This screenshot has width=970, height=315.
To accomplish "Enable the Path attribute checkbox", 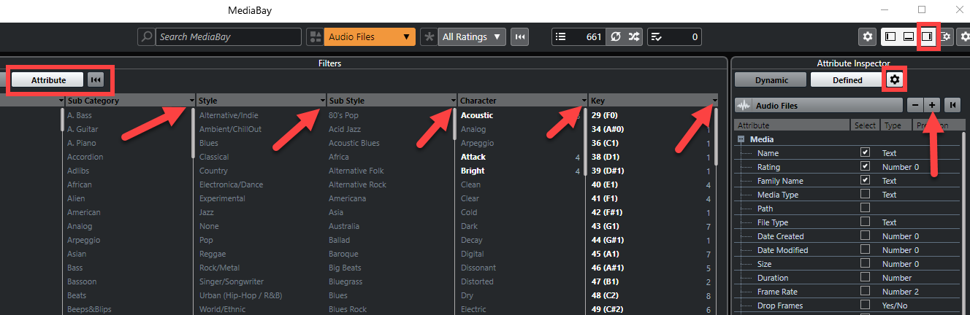I will tap(865, 209).
